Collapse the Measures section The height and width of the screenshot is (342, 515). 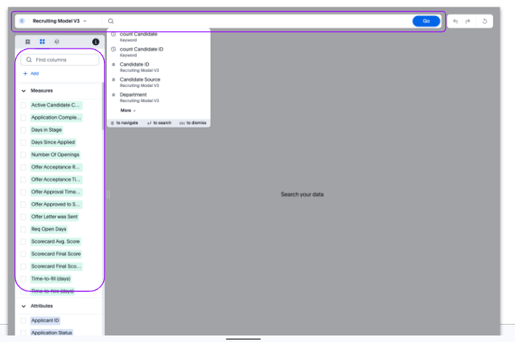coord(24,91)
